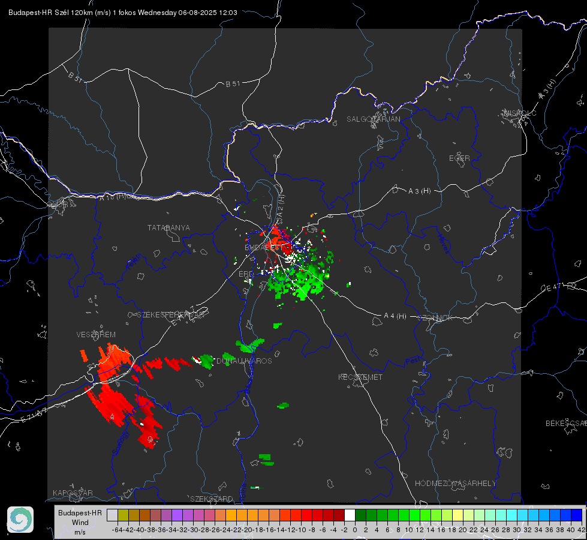Select the HÓDMEZŐVÁSÁRHELY city label
The width and height of the screenshot is (587, 540).
pyautogui.click(x=455, y=484)
